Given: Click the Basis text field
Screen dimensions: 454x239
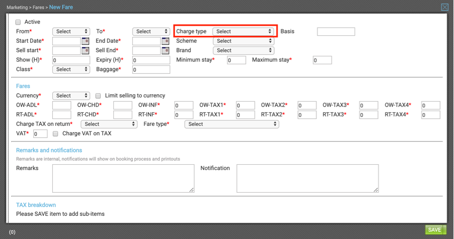Looking at the screenshot, I should (336, 32).
